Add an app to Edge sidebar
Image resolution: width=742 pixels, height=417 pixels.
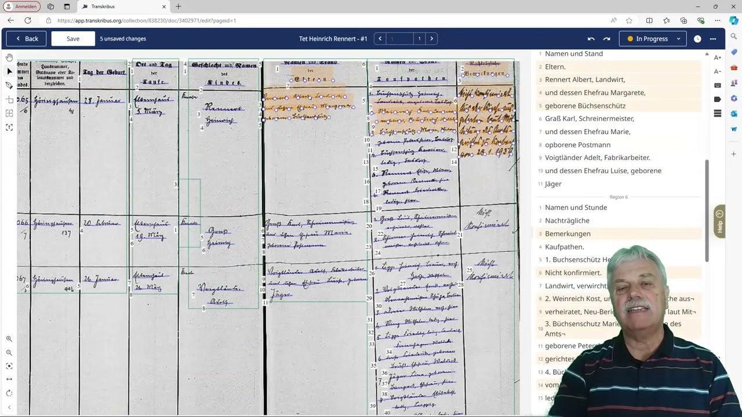734,154
